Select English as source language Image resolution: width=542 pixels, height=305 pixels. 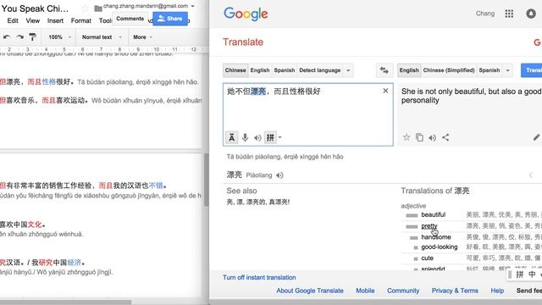[x=260, y=70]
